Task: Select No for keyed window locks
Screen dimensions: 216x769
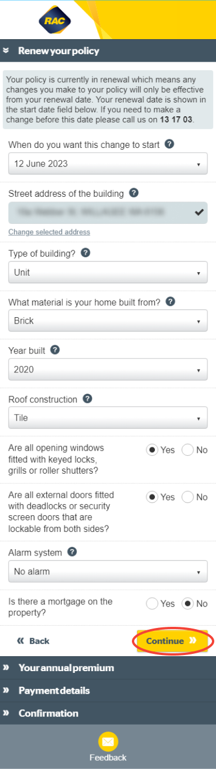Action: point(187,450)
